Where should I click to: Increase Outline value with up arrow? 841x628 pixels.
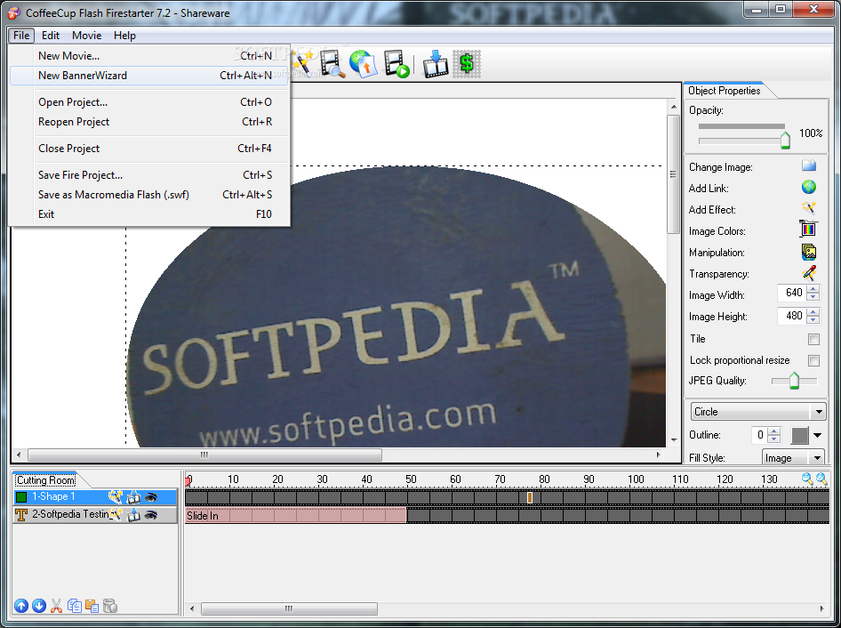[x=773, y=431]
